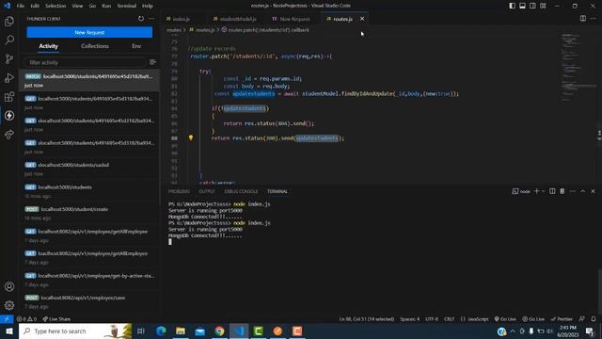The image size is (602, 339).
Task: Split the terminal panel
Action: coord(552,191)
